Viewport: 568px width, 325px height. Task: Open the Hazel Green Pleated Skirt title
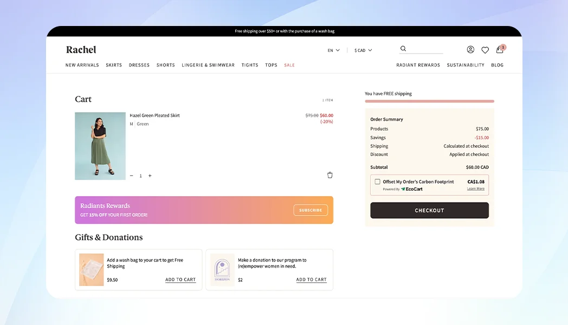coord(154,115)
